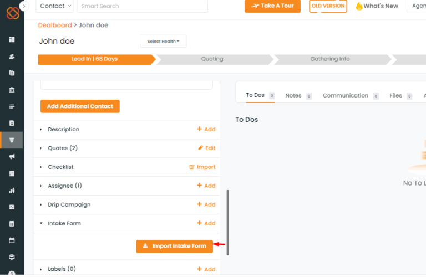Open the table sheet icon in sidebar
The width and height of the screenshot is (426, 277).
pyautogui.click(x=12, y=224)
